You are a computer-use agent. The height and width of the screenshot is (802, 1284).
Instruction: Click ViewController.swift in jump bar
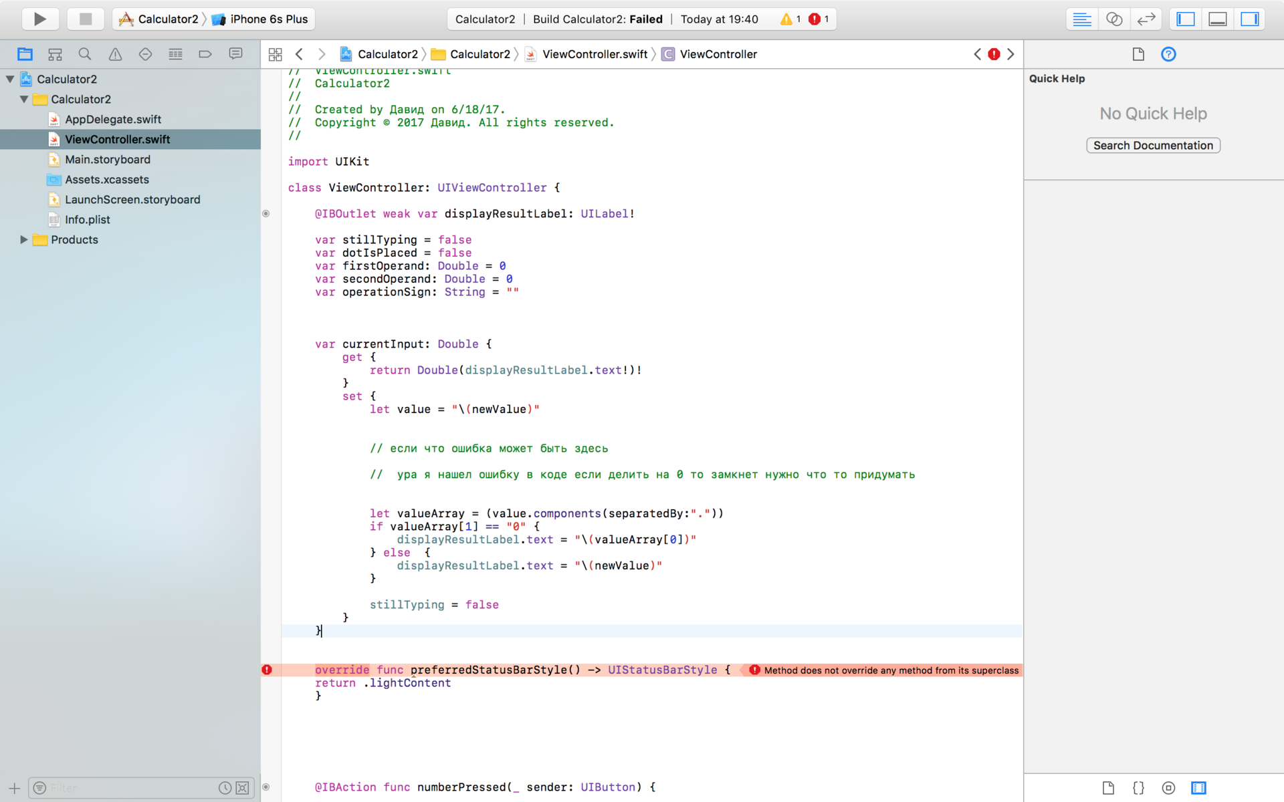587,54
